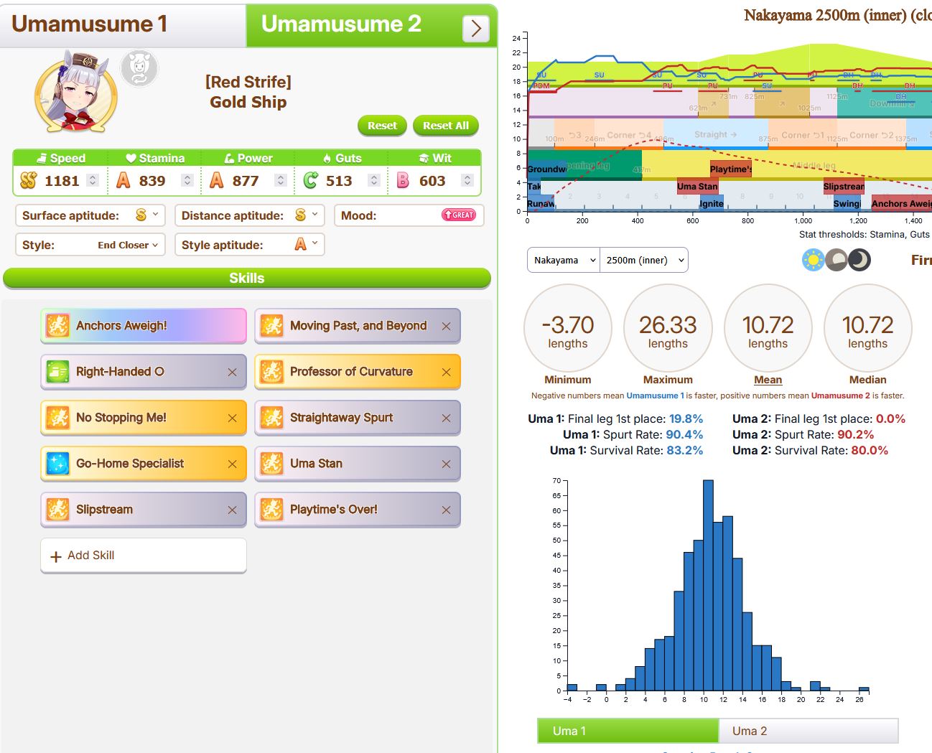Image resolution: width=932 pixels, height=753 pixels.
Task: Remove the No Stopping Me! skill
Action: (x=232, y=418)
